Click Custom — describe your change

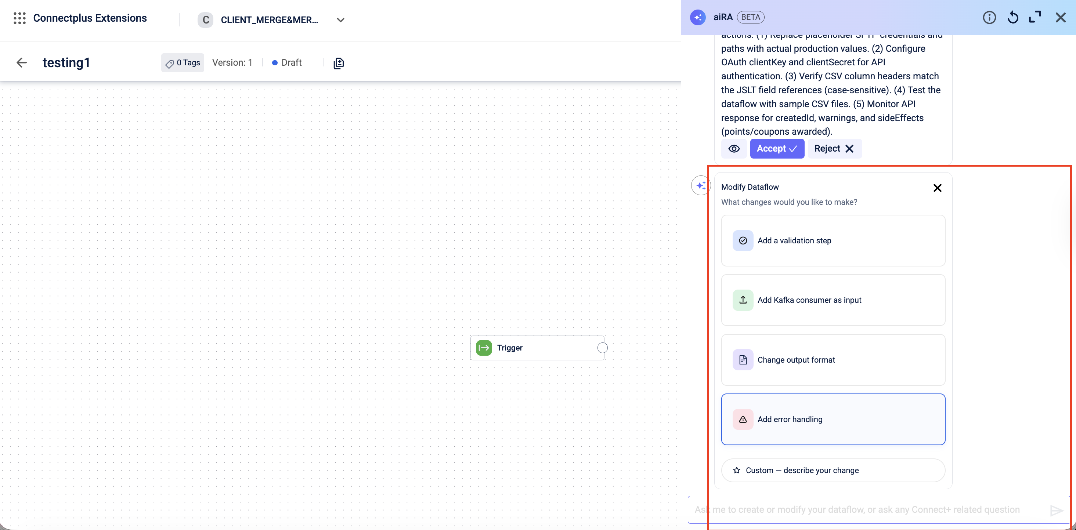(x=833, y=470)
